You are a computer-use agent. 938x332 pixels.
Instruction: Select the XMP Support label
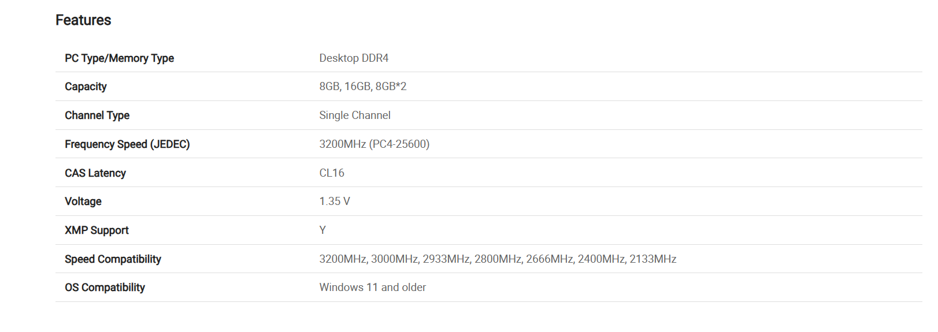point(97,230)
